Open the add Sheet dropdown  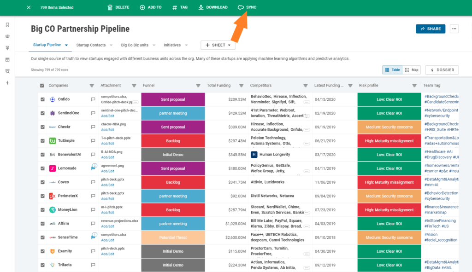tap(218, 45)
